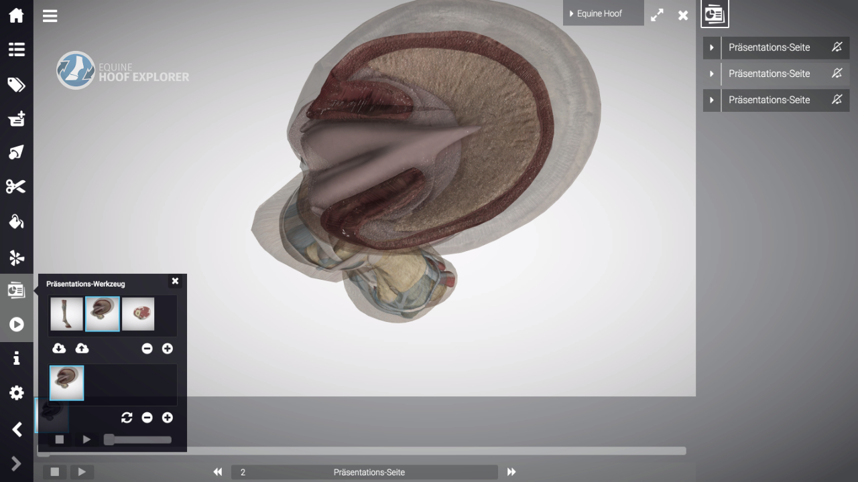The width and height of the screenshot is (858, 482).
Task: Select the third Präsentations-Seite label
Action: tap(769, 100)
